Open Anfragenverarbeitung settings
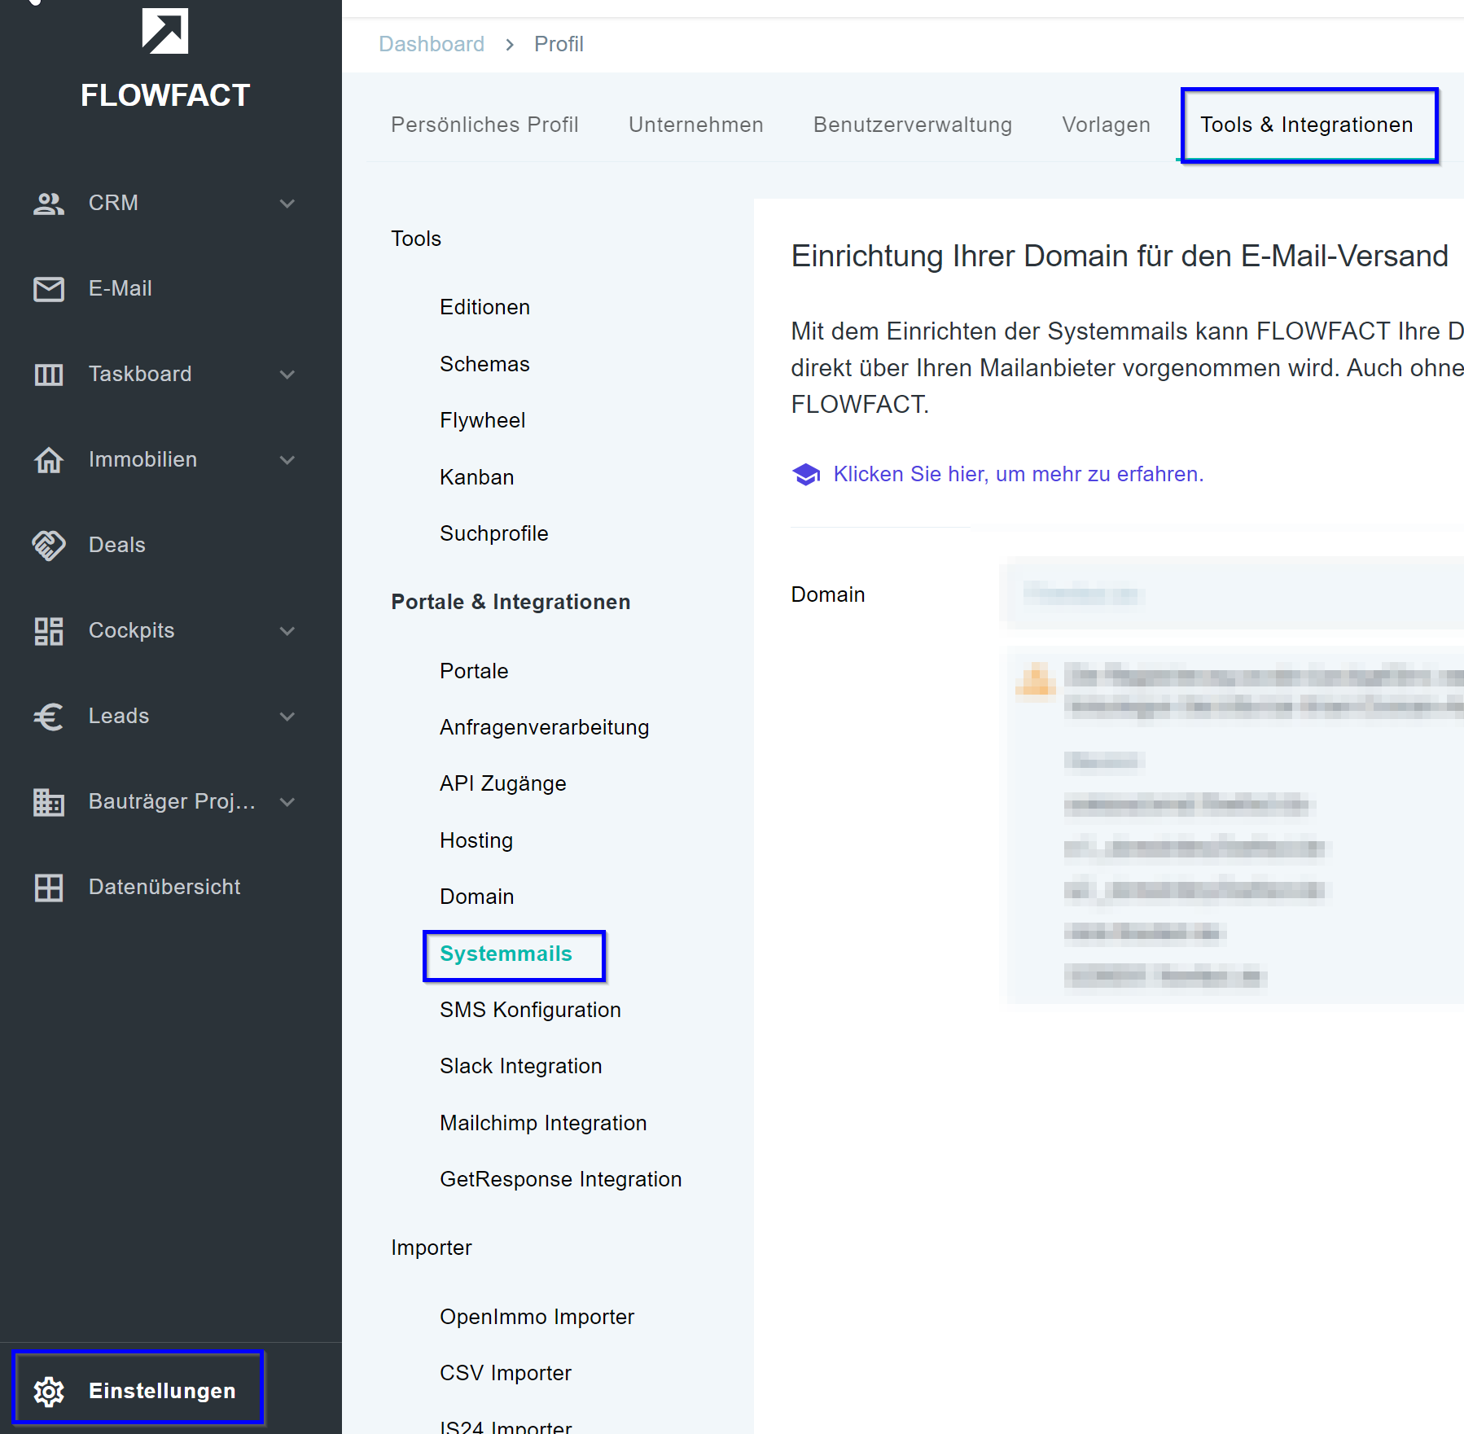 544,727
